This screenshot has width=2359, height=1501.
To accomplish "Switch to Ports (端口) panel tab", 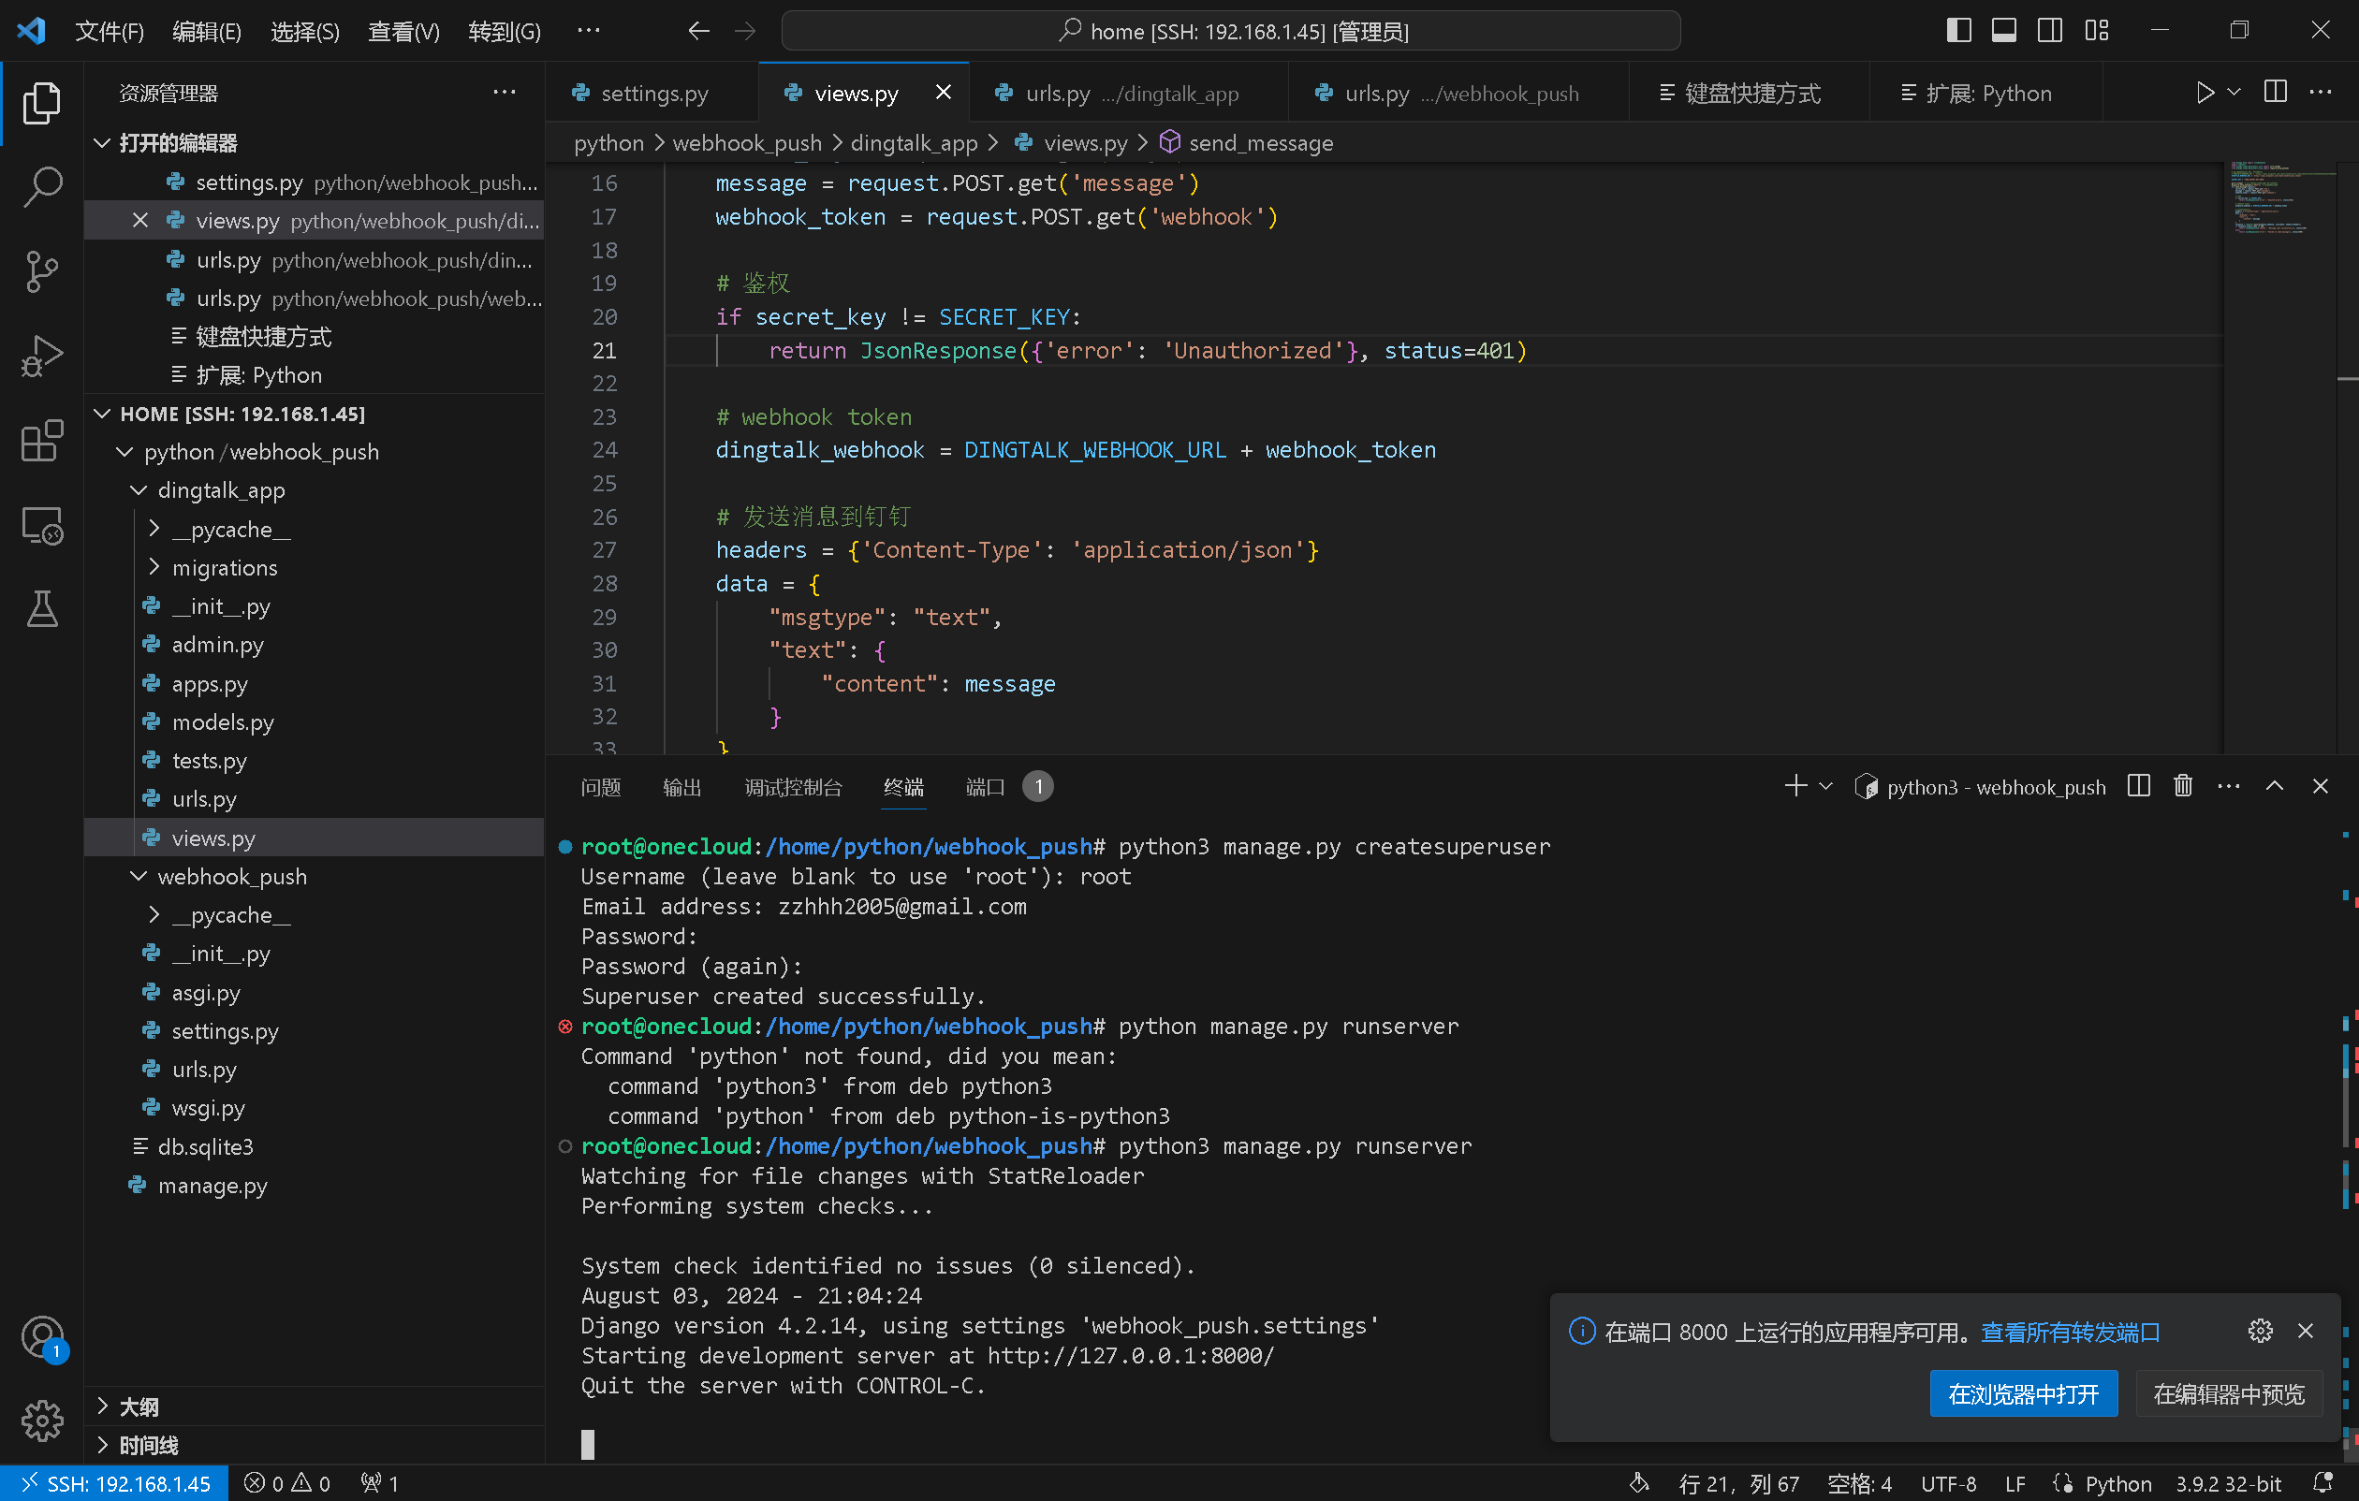I will click(x=985, y=787).
